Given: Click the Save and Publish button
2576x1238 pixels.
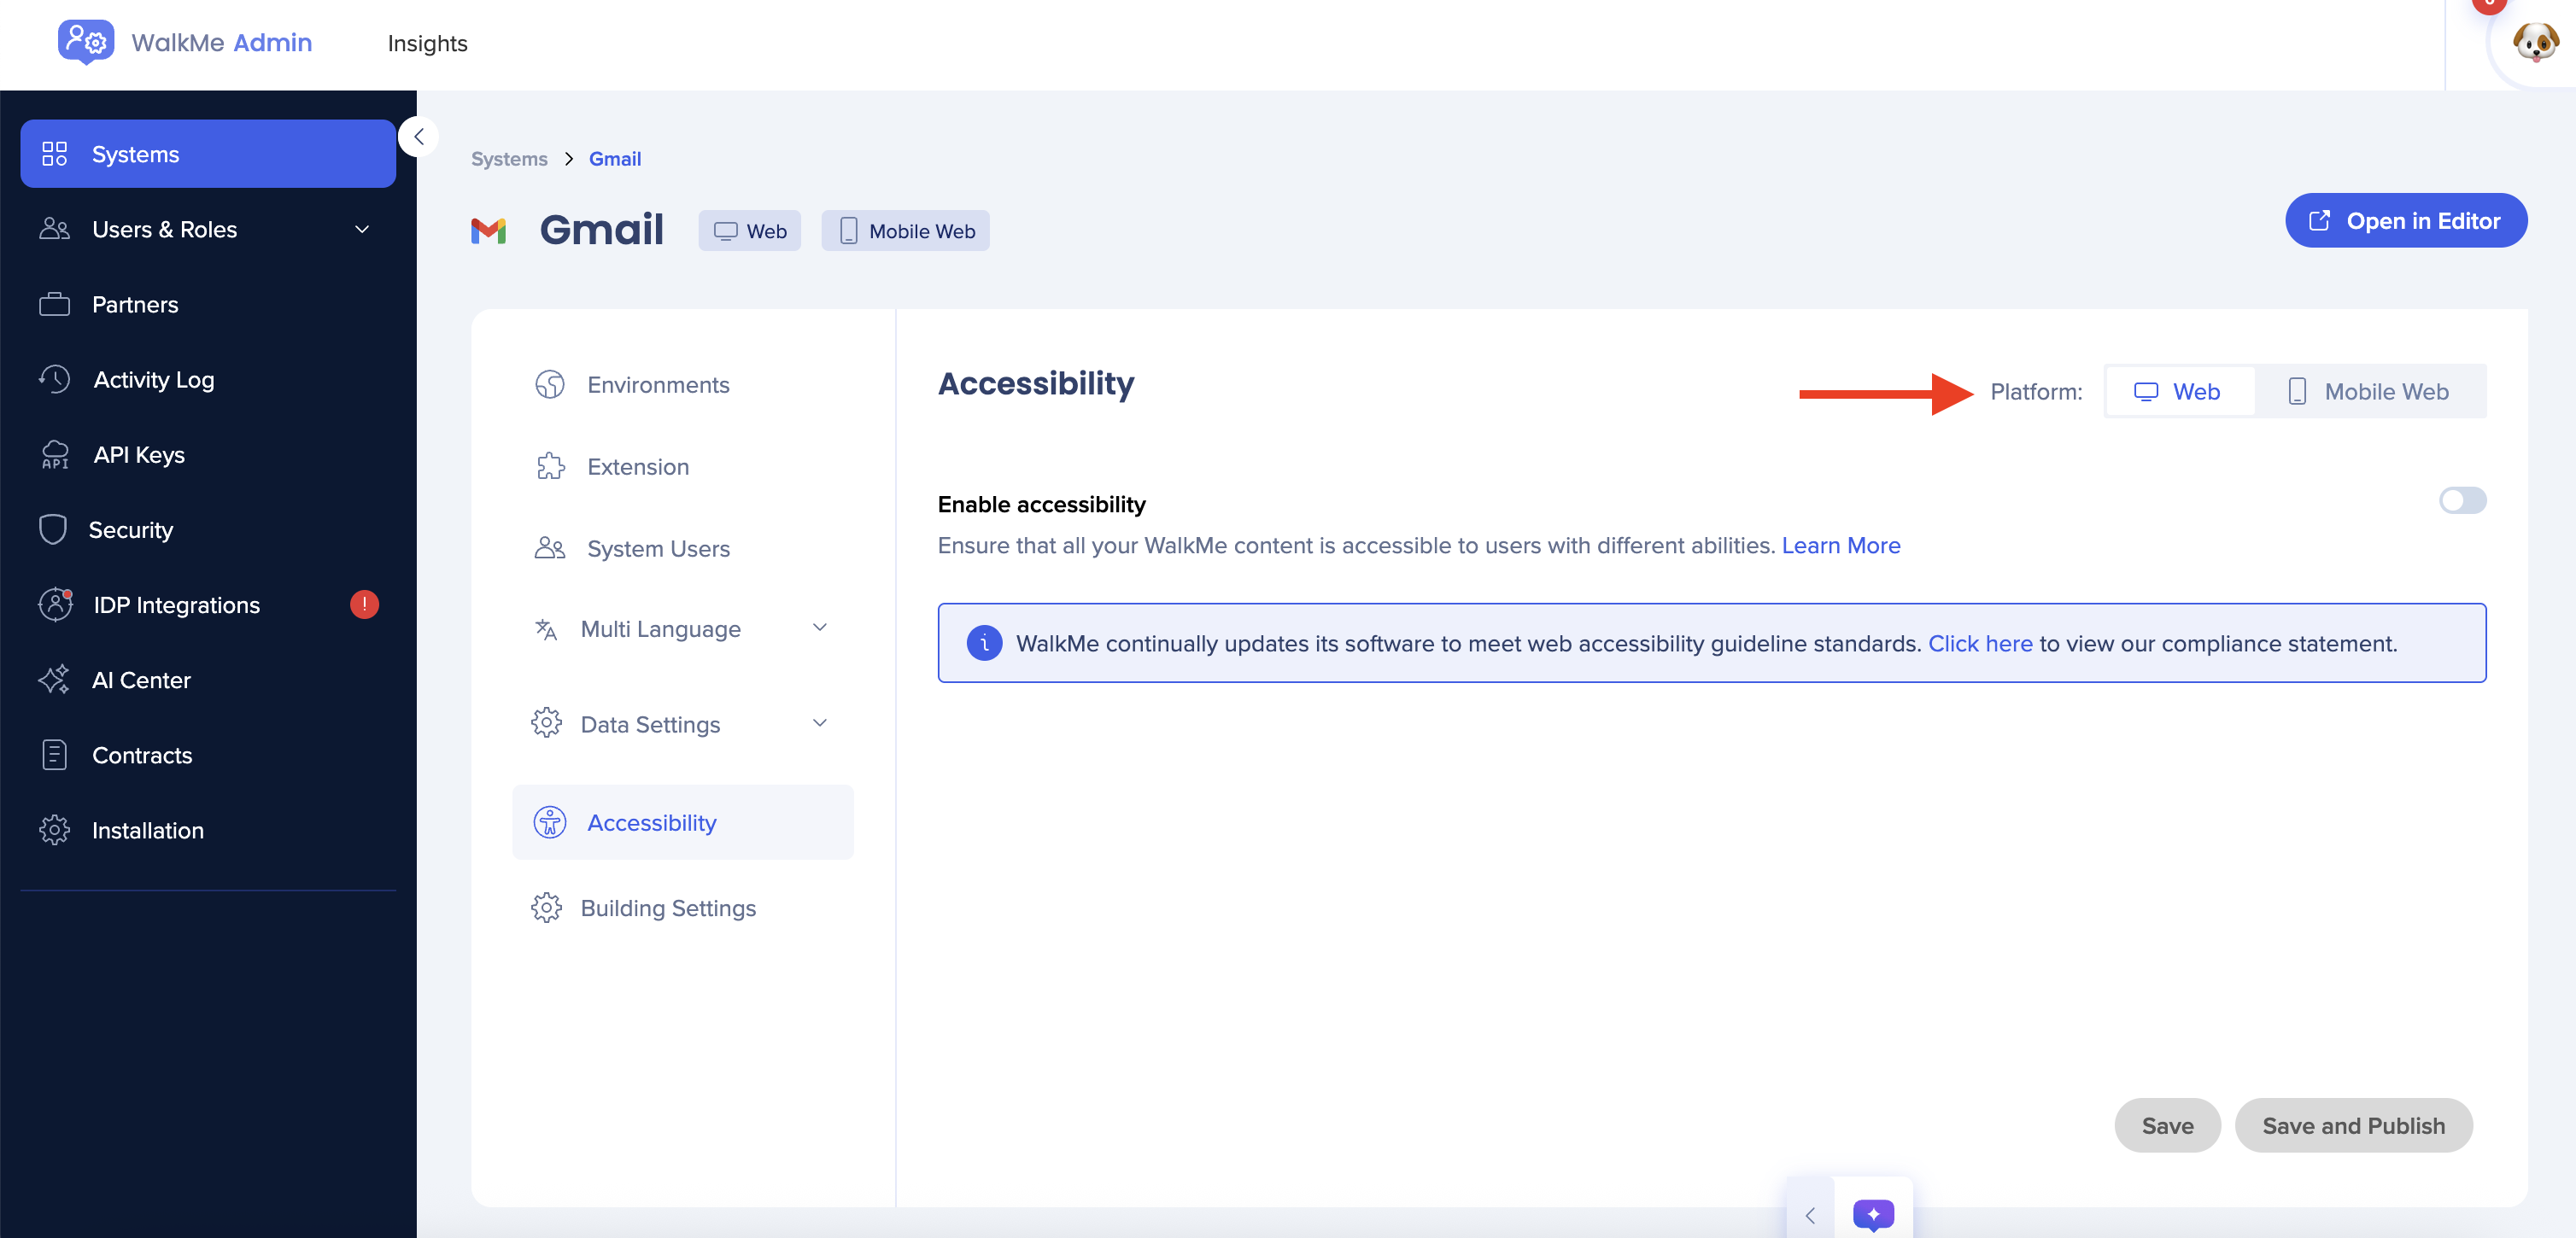Looking at the screenshot, I should tap(2353, 1126).
